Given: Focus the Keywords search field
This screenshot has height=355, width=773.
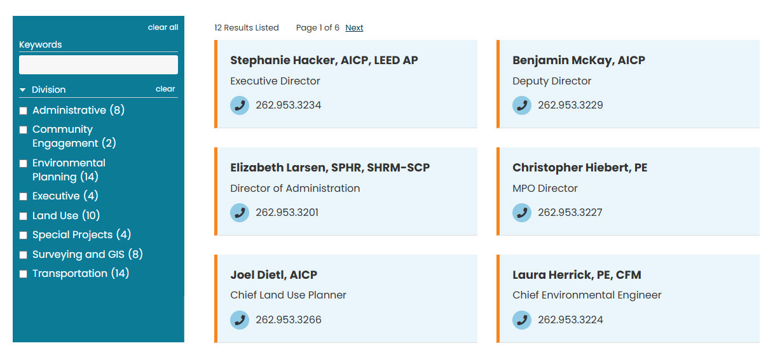Looking at the screenshot, I should pyautogui.click(x=99, y=65).
